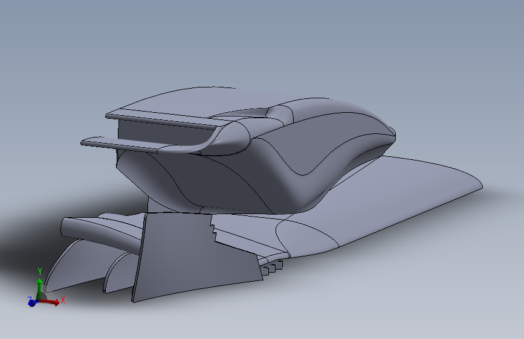This screenshot has width=524, height=339.
Task: Click the blue Z axis of the triad
Action: (32, 303)
